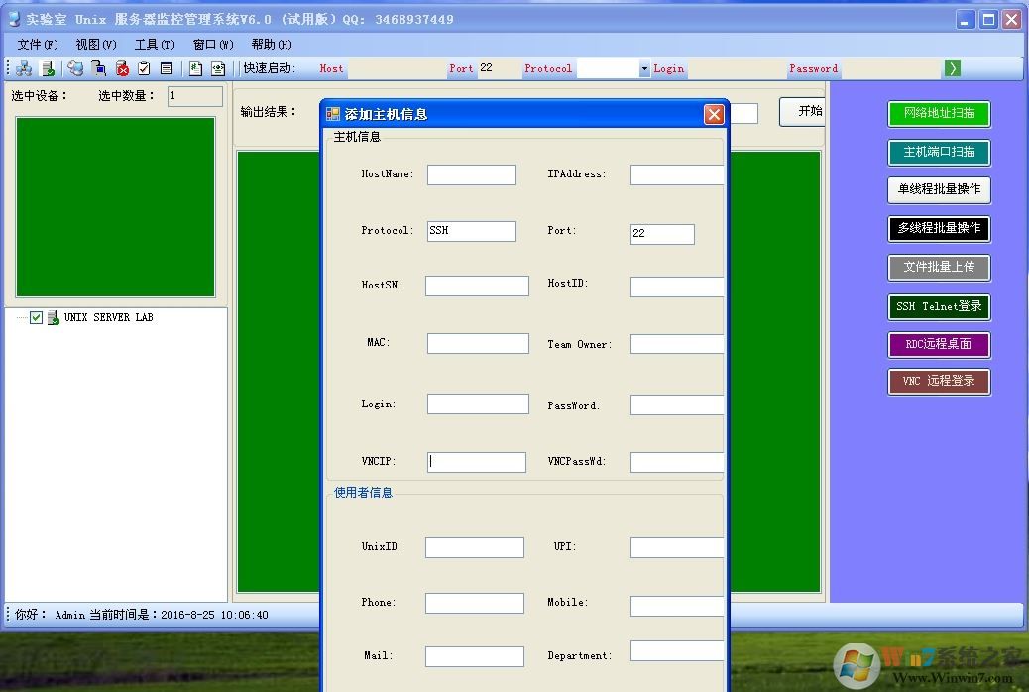The image size is (1029, 692).
Task: Click the globe network toolbar icon
Action: 75,68
